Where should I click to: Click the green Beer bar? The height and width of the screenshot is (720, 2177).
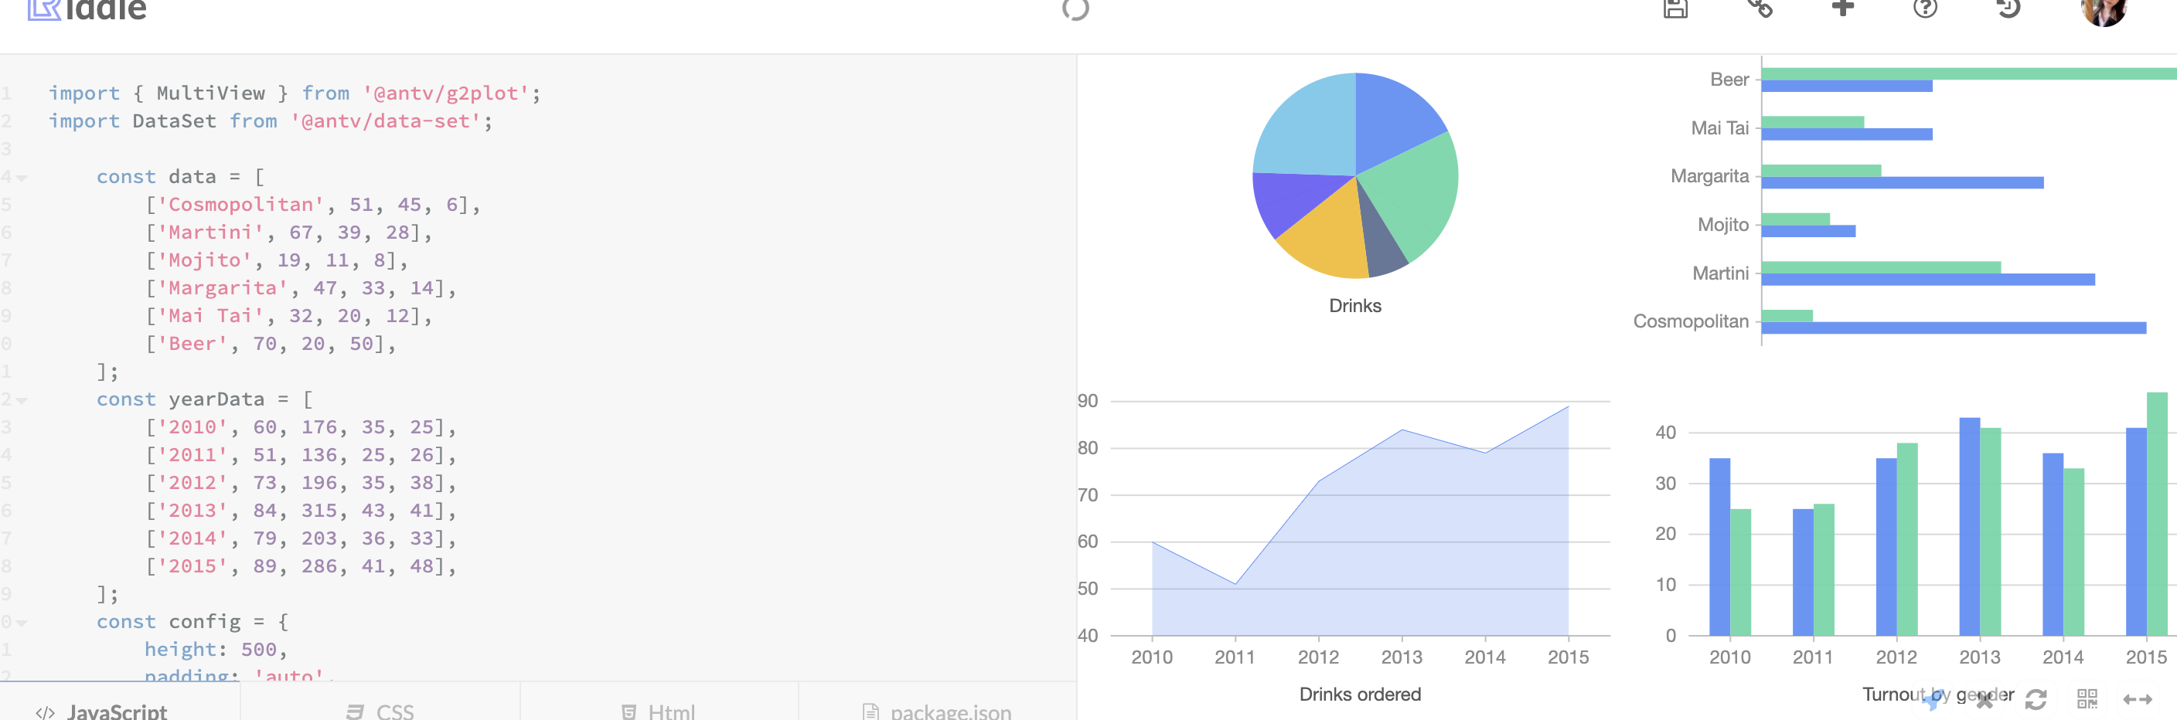(x=1969, y=73)
